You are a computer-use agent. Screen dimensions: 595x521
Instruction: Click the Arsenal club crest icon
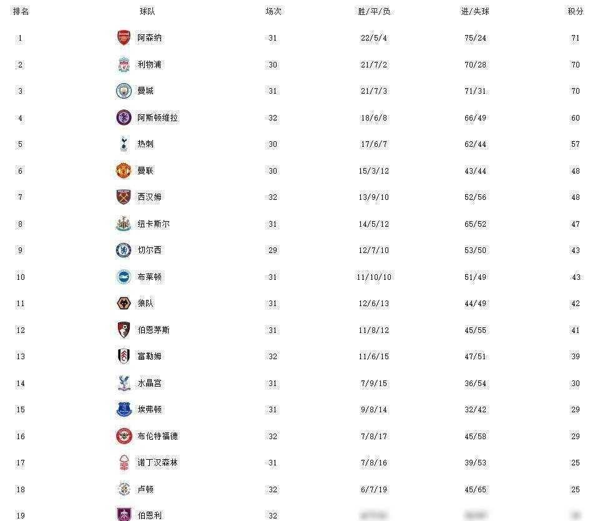click(x=124, y=37)
